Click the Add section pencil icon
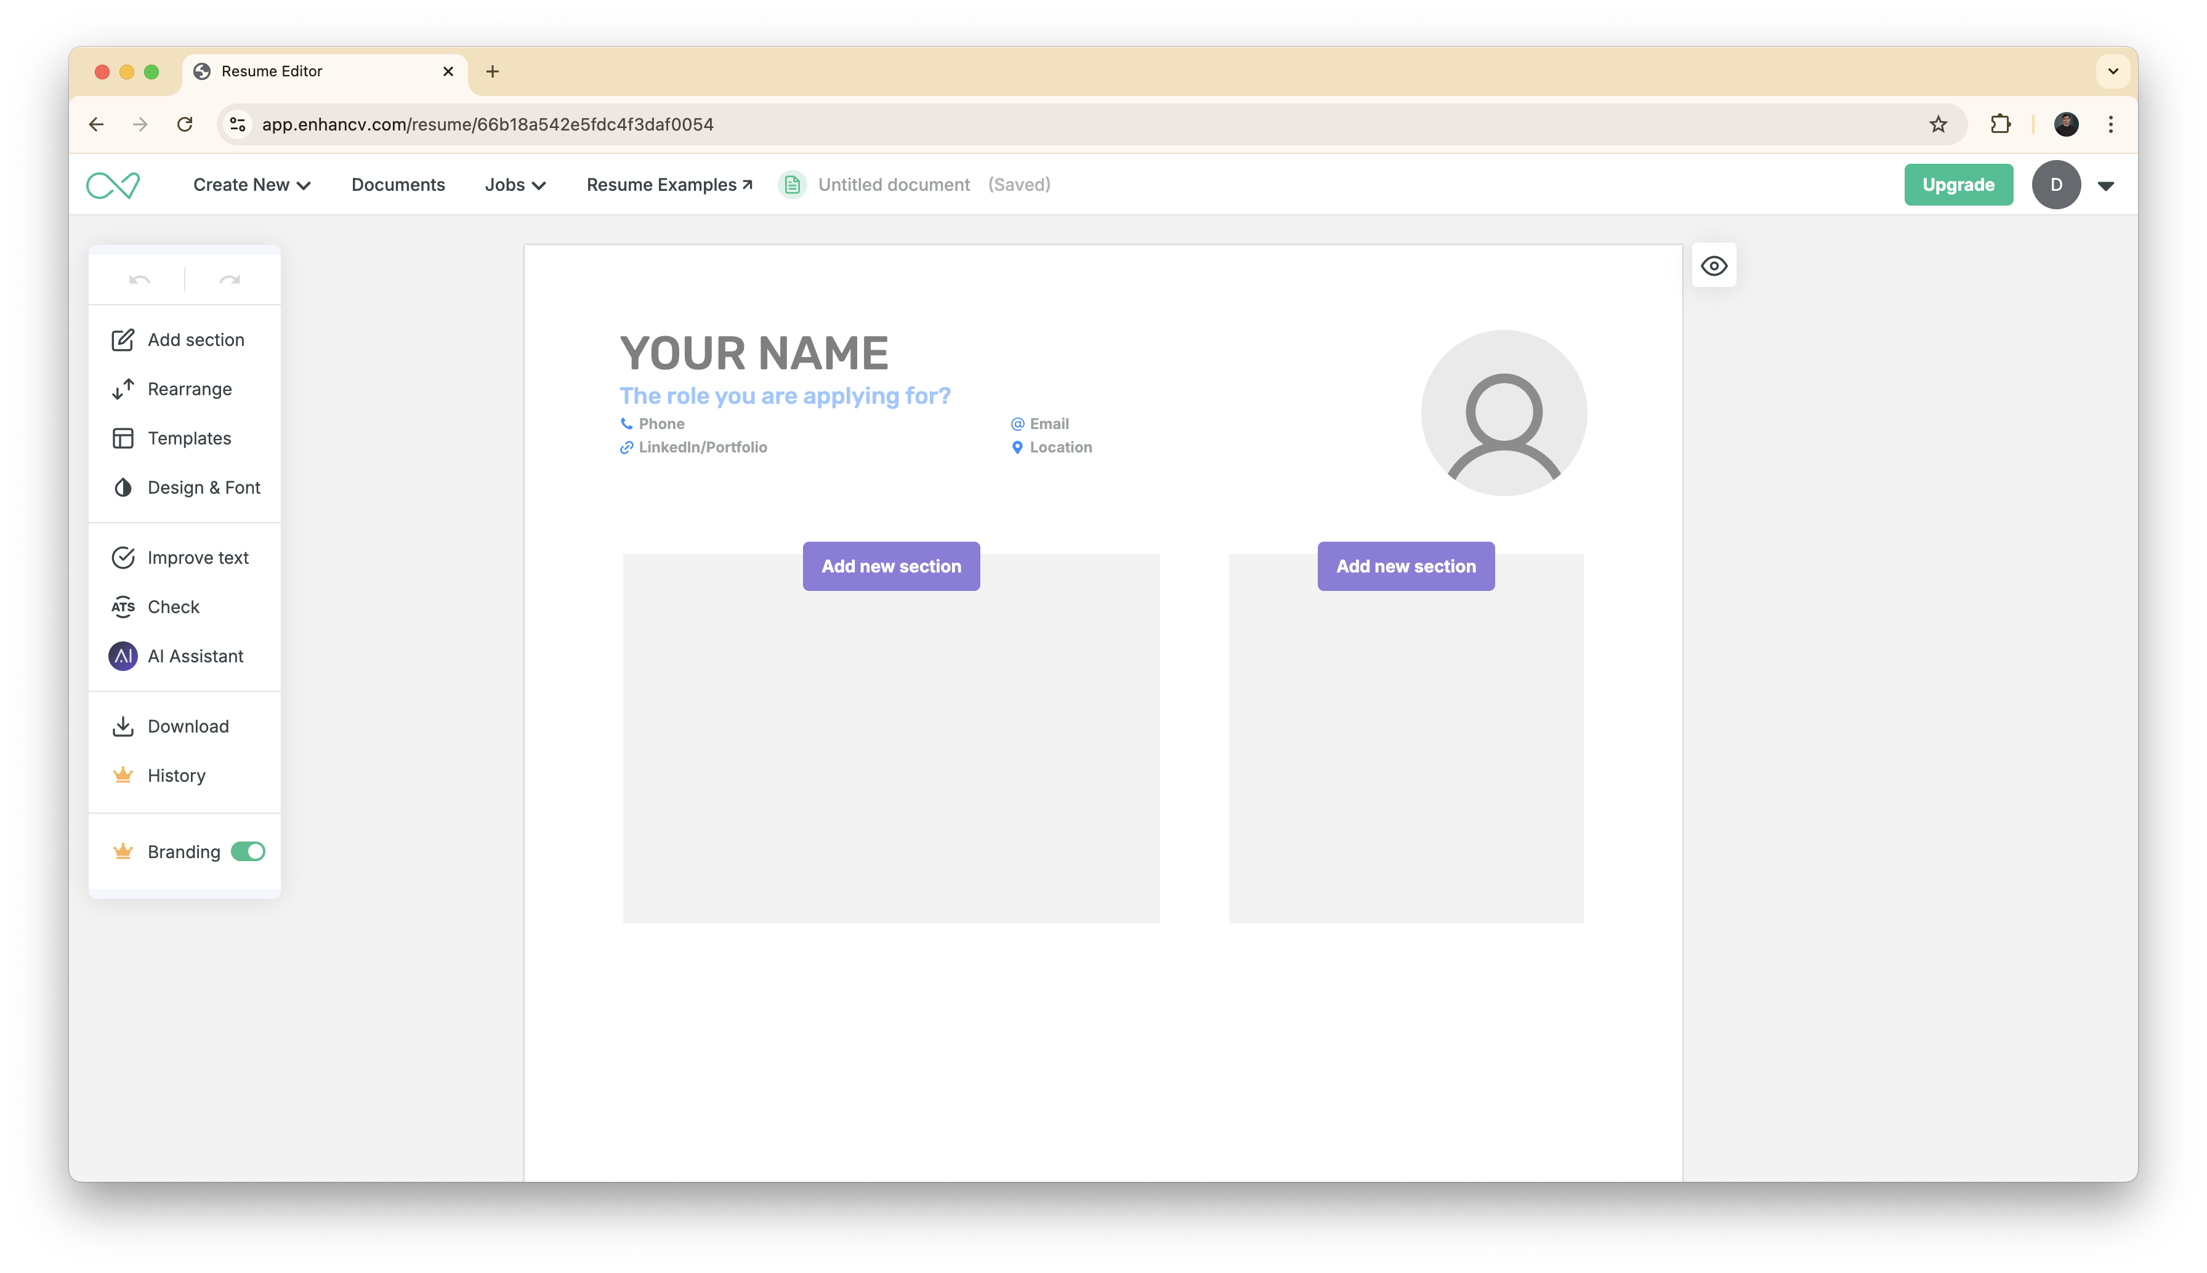The image size is (2207, 1273). (x=123, y=339)
